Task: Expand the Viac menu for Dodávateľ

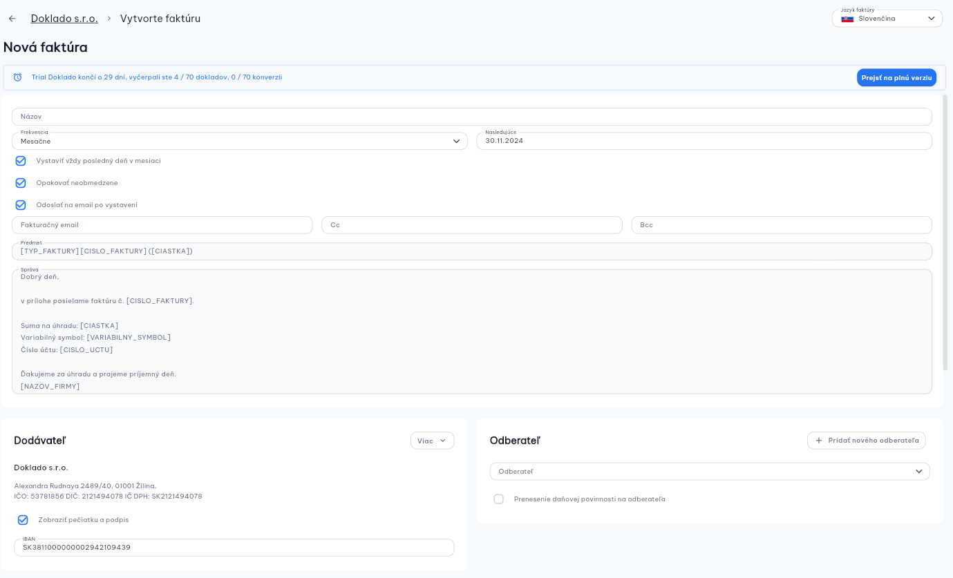Action: coord(433,441)
